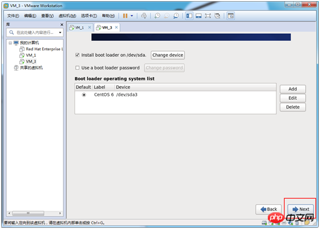Click library scrollbar left arrow
This screenshot has height=229, width=320.
click(9, 214)
